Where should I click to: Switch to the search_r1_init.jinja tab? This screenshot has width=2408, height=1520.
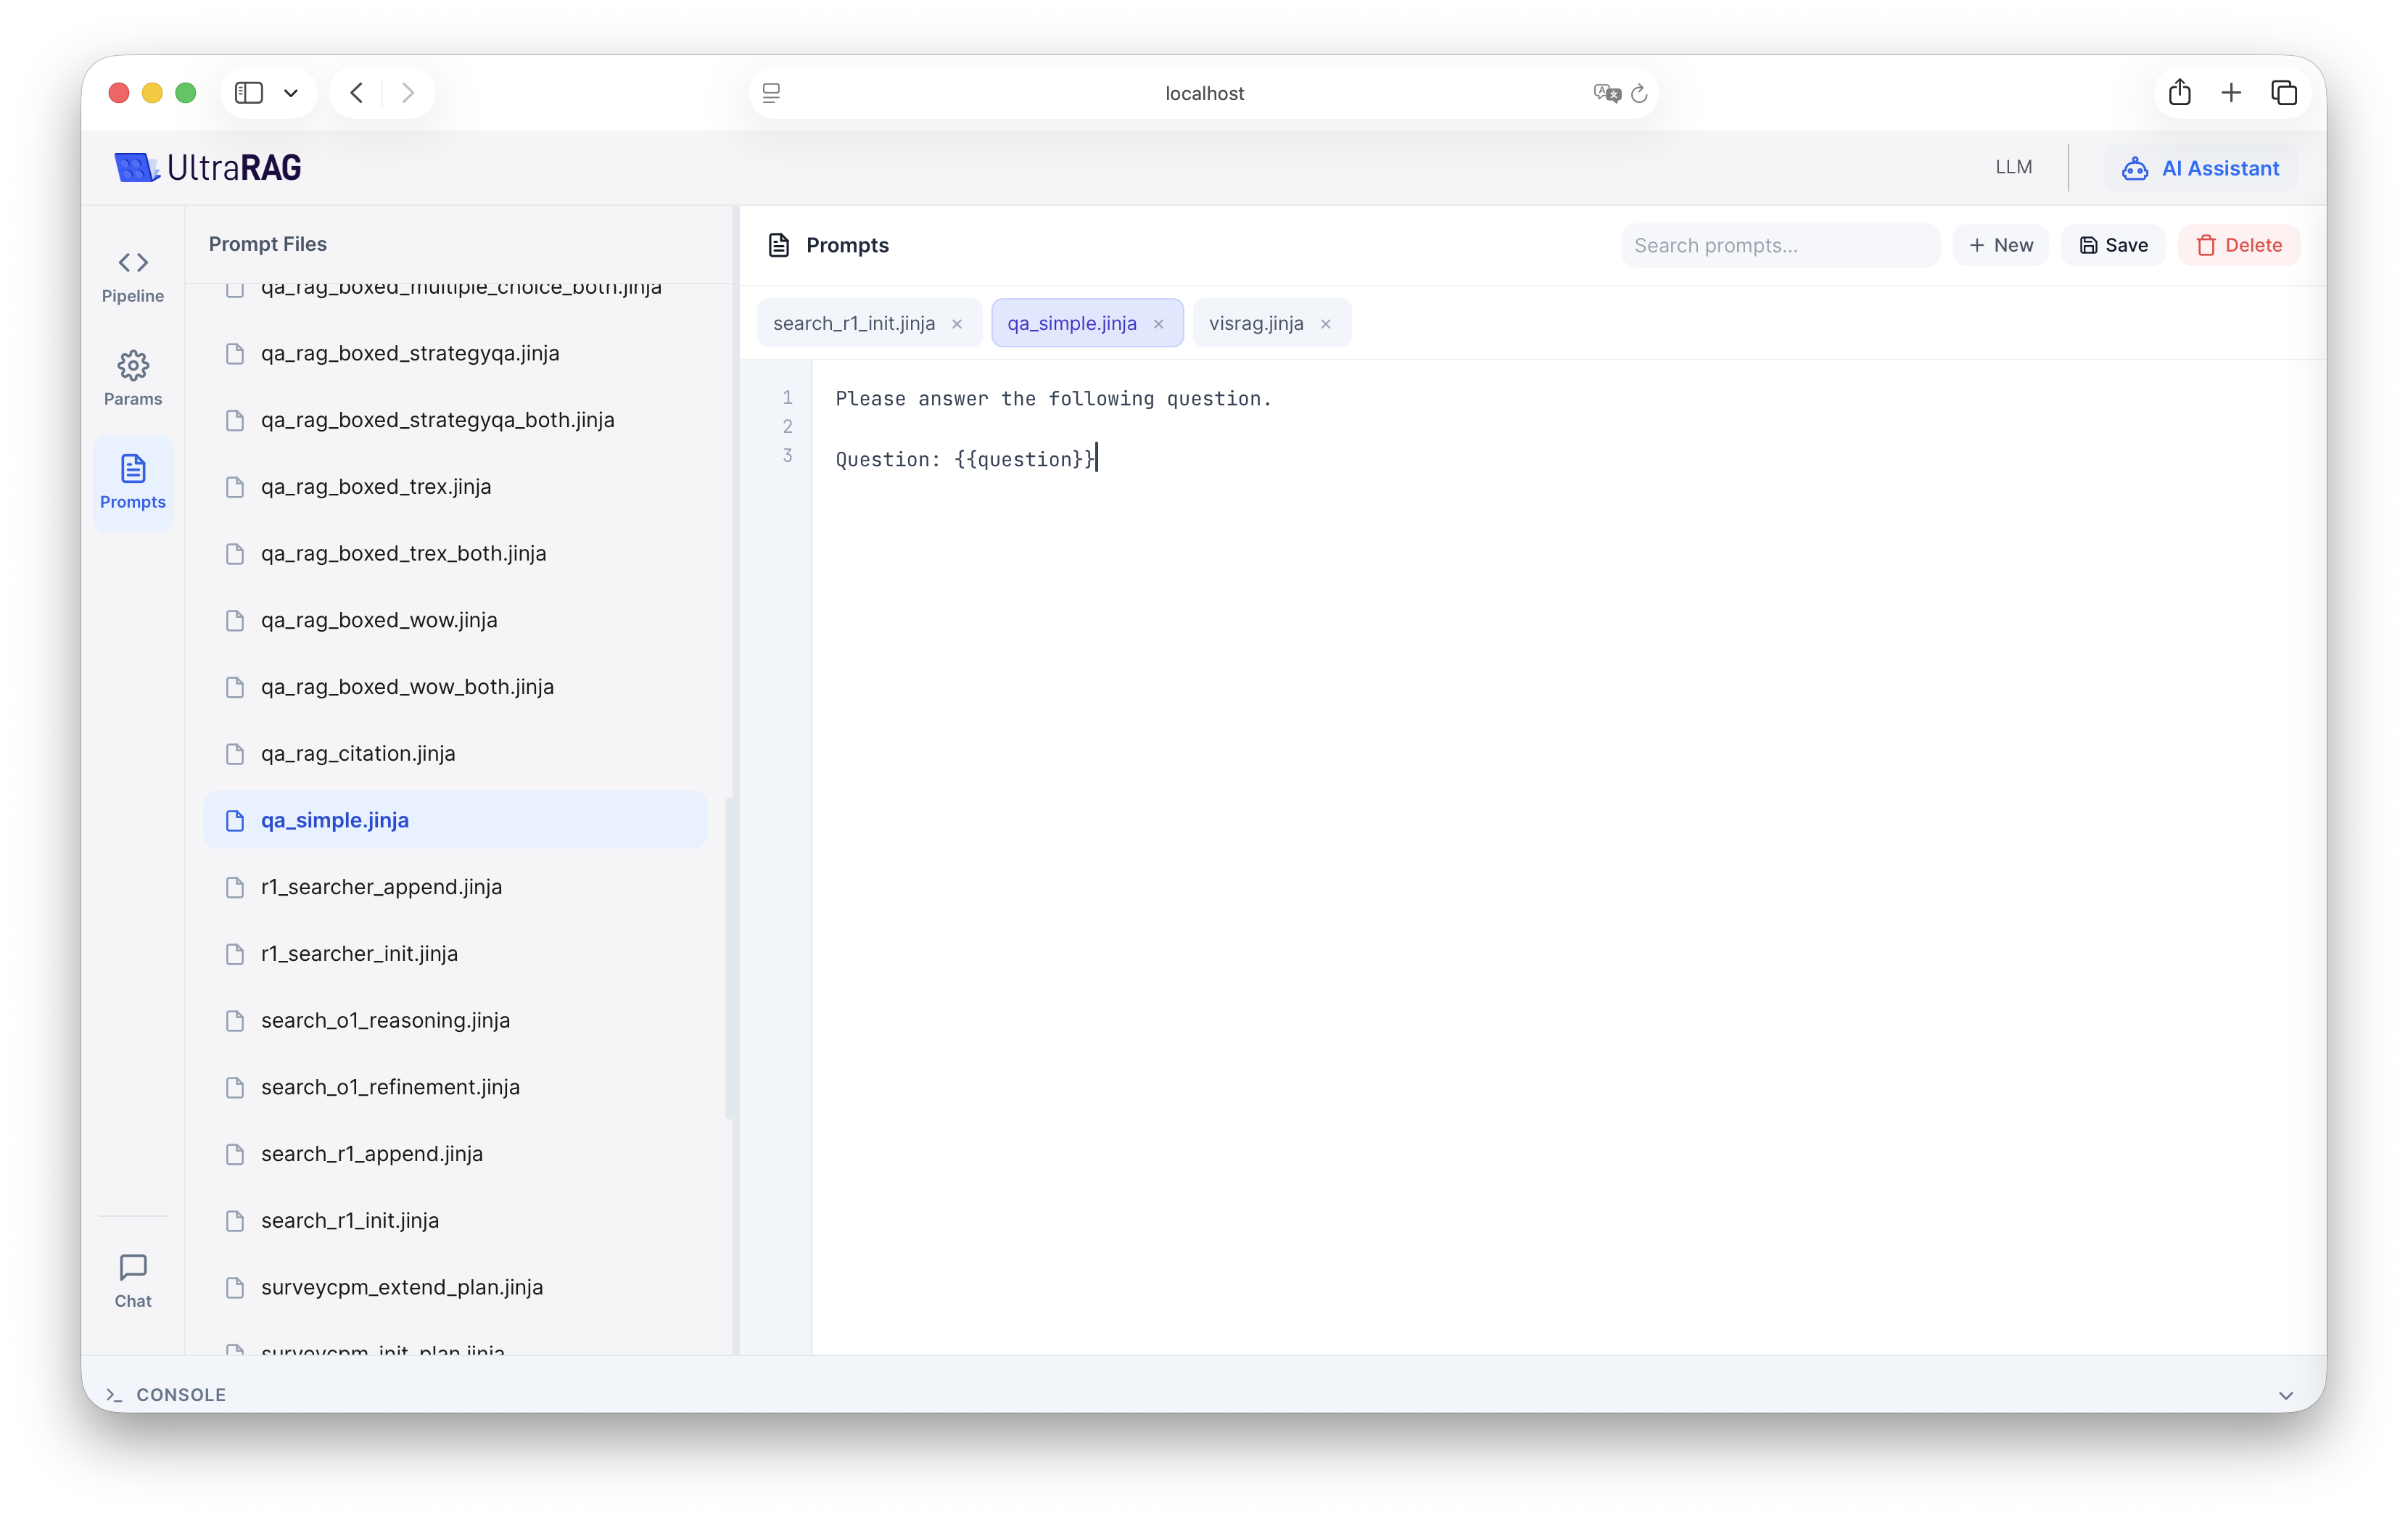tap(853, 324)
